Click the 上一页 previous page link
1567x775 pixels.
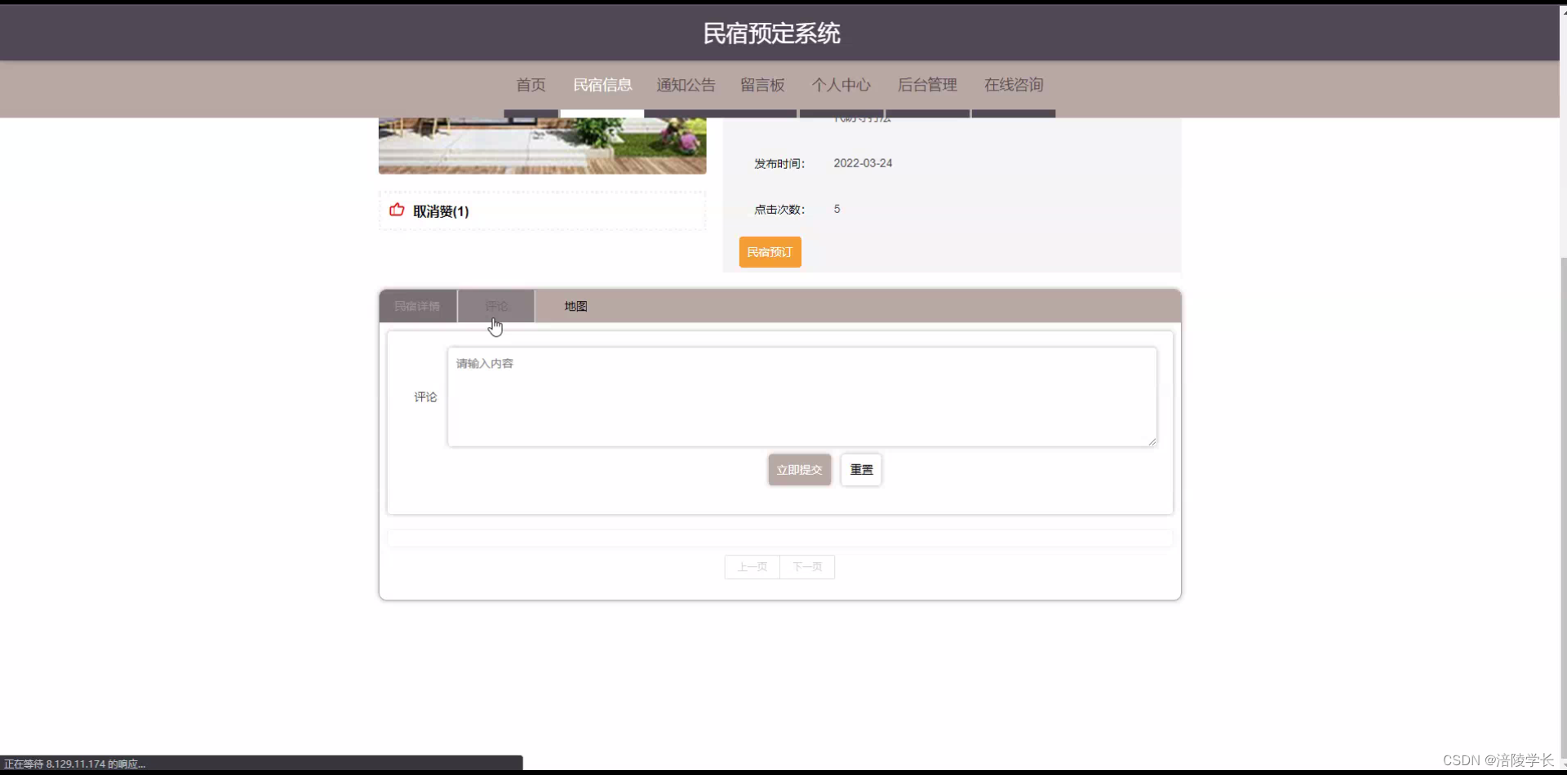coord(751,566)
